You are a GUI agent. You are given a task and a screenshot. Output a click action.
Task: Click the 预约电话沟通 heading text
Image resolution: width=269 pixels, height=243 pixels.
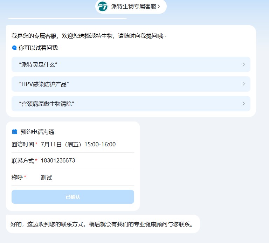pos(37,132)
